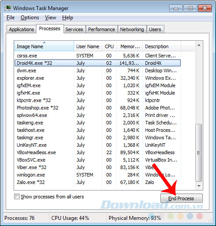Select the taskhost.exe process
The image size is (216, 226).
tap(98, 130)
